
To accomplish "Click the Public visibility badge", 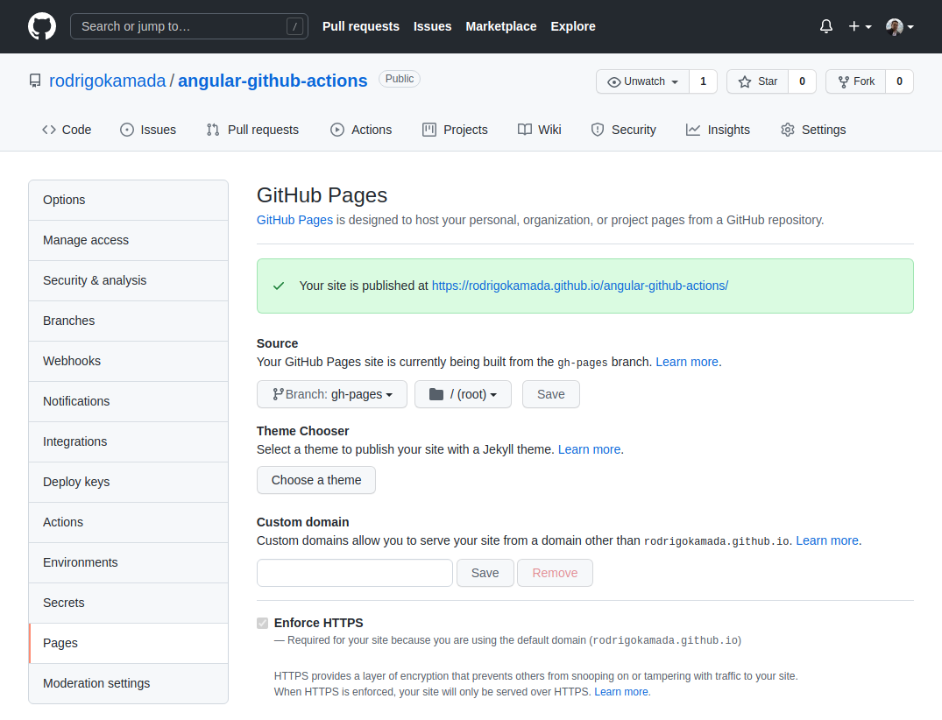I will tap(400, 79).
